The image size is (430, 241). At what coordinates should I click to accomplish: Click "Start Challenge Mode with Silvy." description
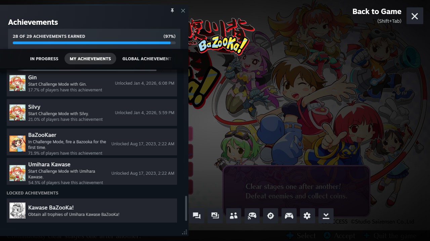click(58, 114)
